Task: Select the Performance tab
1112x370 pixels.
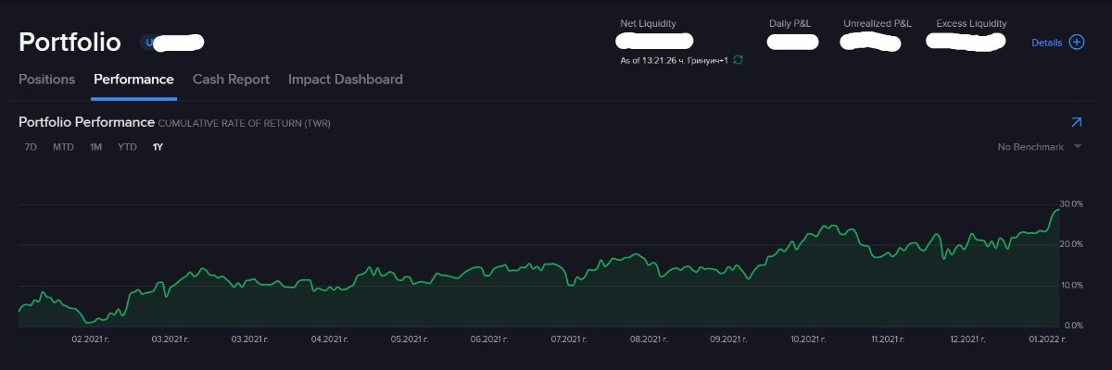Action: coord(133,80)
